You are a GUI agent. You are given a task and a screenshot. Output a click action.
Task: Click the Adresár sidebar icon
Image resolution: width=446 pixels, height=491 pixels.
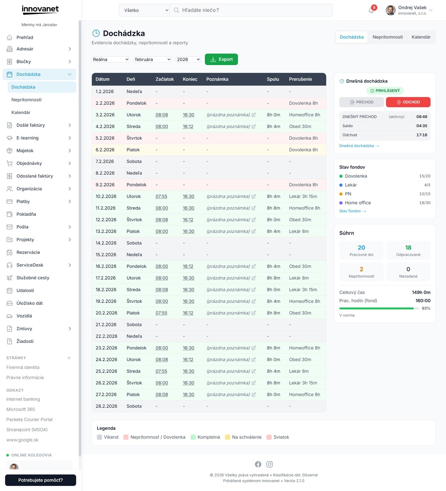click(10, 49)
